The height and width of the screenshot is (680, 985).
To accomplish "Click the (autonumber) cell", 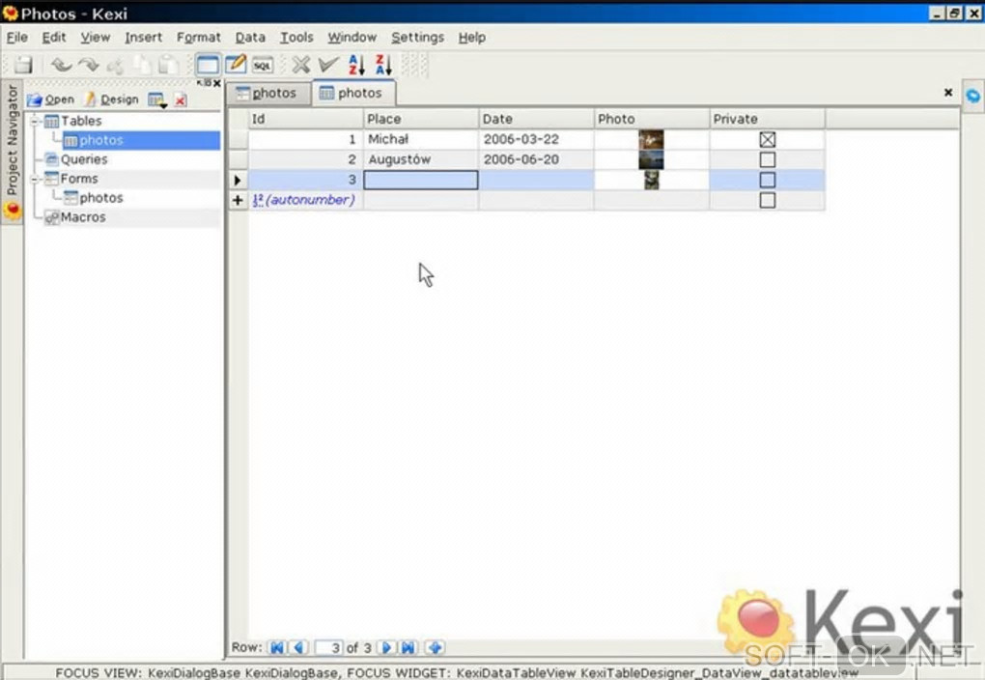I will [305, 201].
